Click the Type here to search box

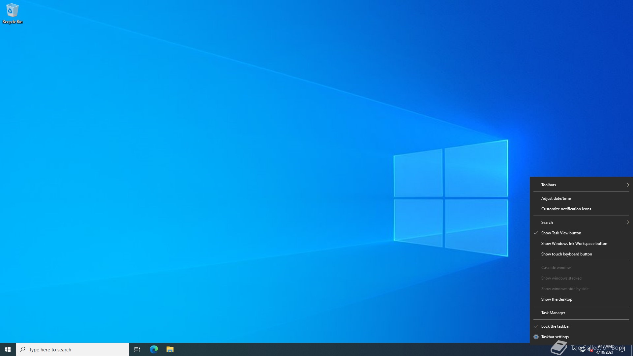(73, 349)
